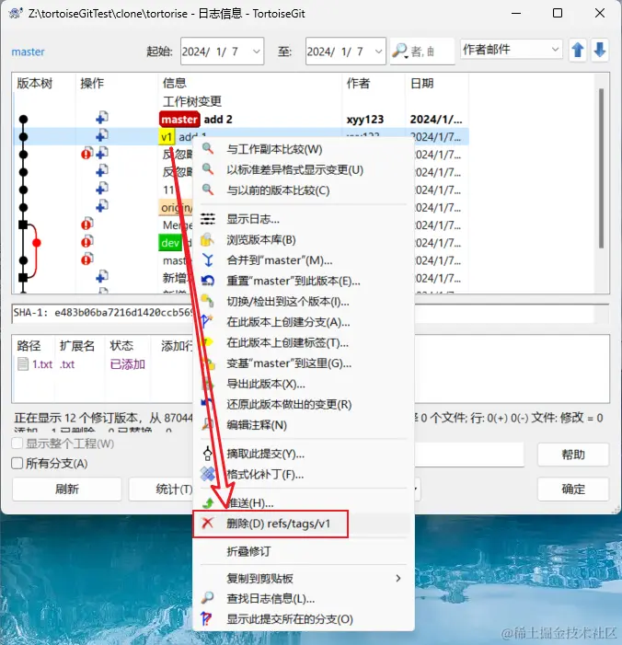Click the 作者 column header
The image size is (622, 645).
tap(358, 83)
